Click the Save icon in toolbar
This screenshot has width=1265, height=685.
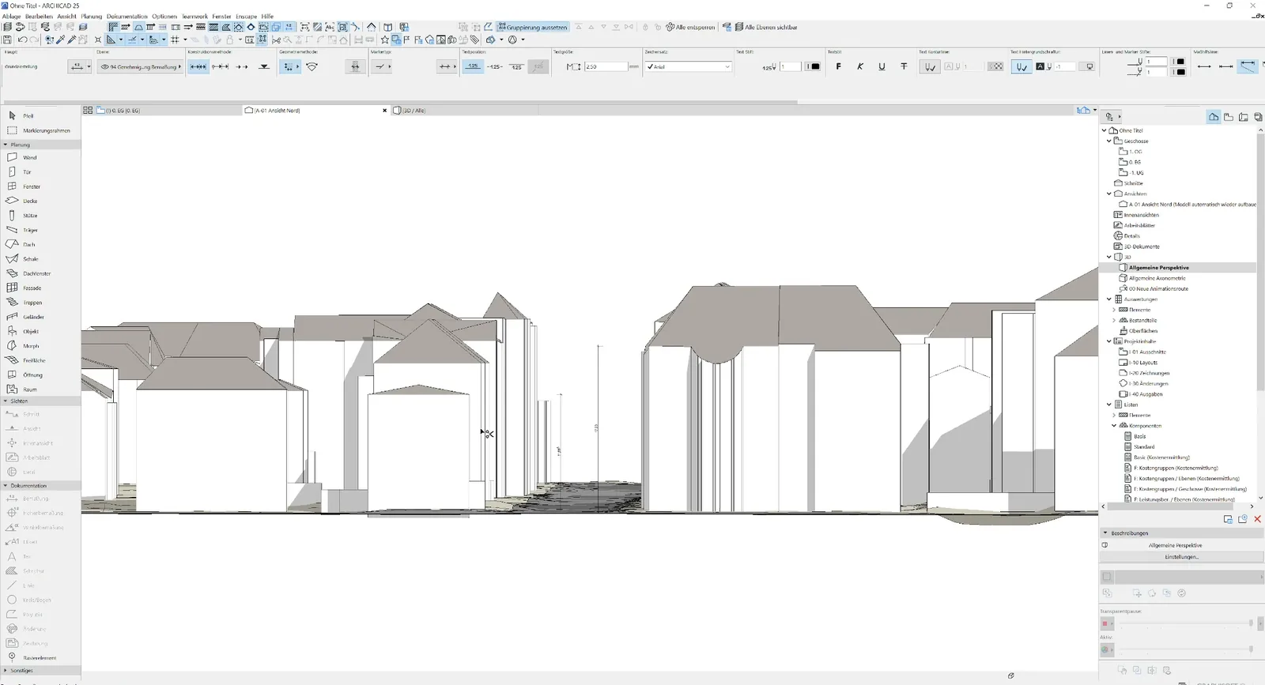pyautogui.click(x=7, y=40)
